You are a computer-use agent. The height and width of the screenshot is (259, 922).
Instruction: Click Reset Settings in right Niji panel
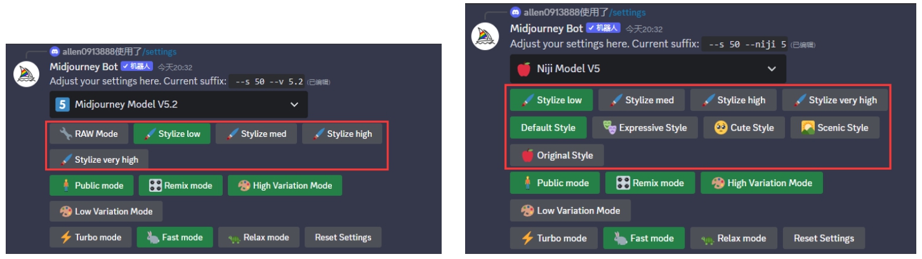(x=824, y=239)
